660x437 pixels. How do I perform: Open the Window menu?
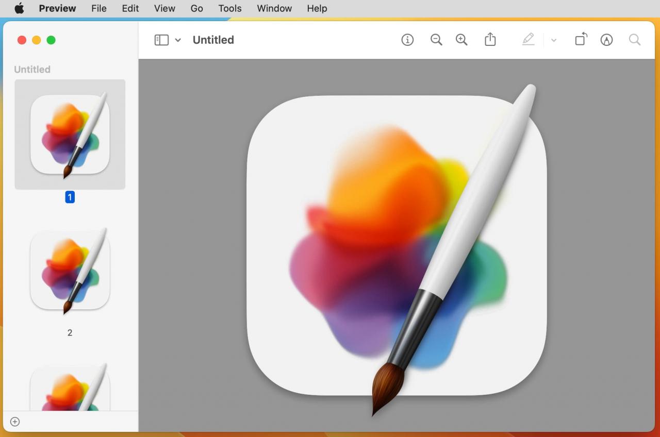[x=274, y=8]
